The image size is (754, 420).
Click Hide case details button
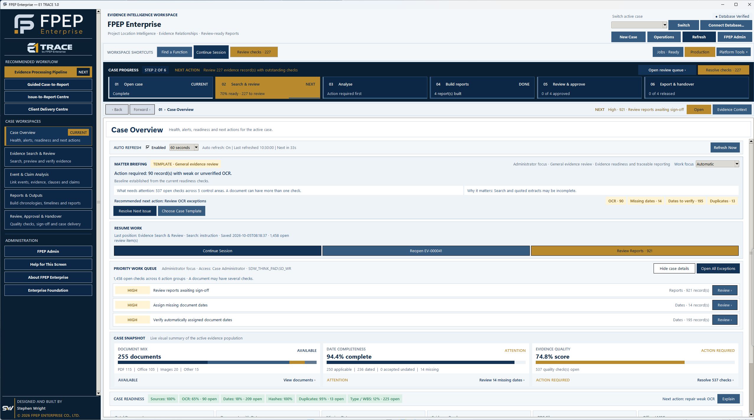coord(674,268)
